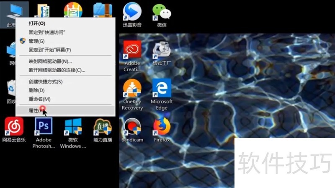Choose 打开(O) from the context menu

click(x=37, y=23)
